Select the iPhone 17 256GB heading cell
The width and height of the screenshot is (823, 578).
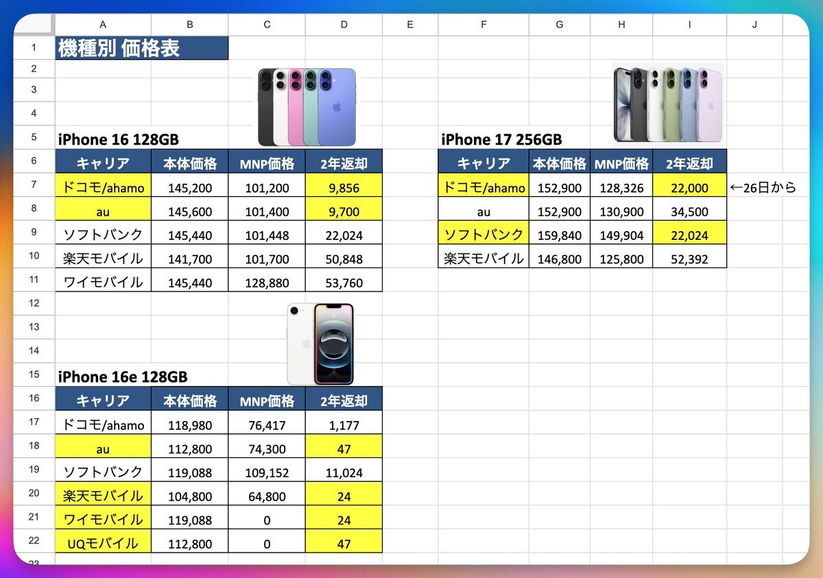[484, 138]
